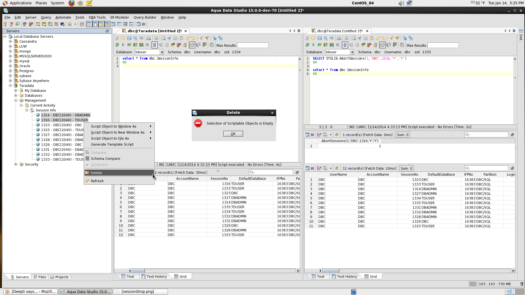Open Database dropdown in right editor
Viewport: 525px width, 295px height.
352,52
